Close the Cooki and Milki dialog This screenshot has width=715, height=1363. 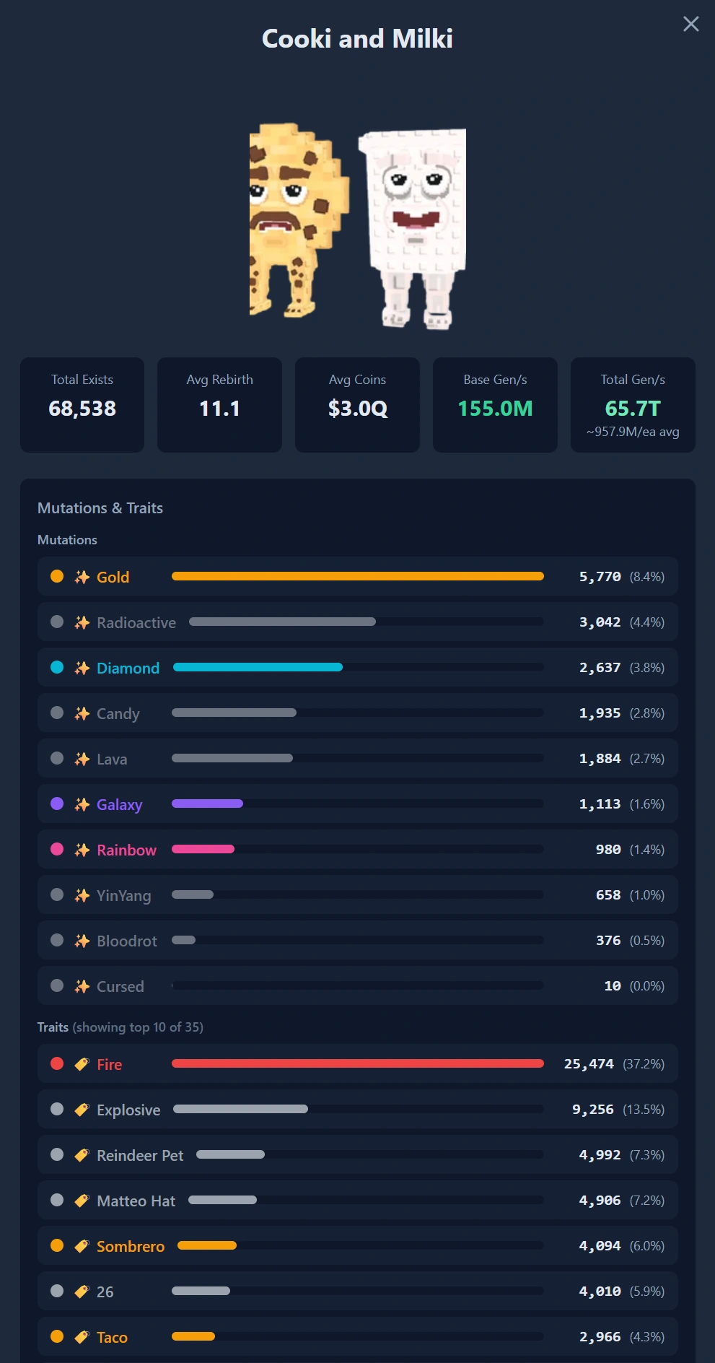pos(690,24)
